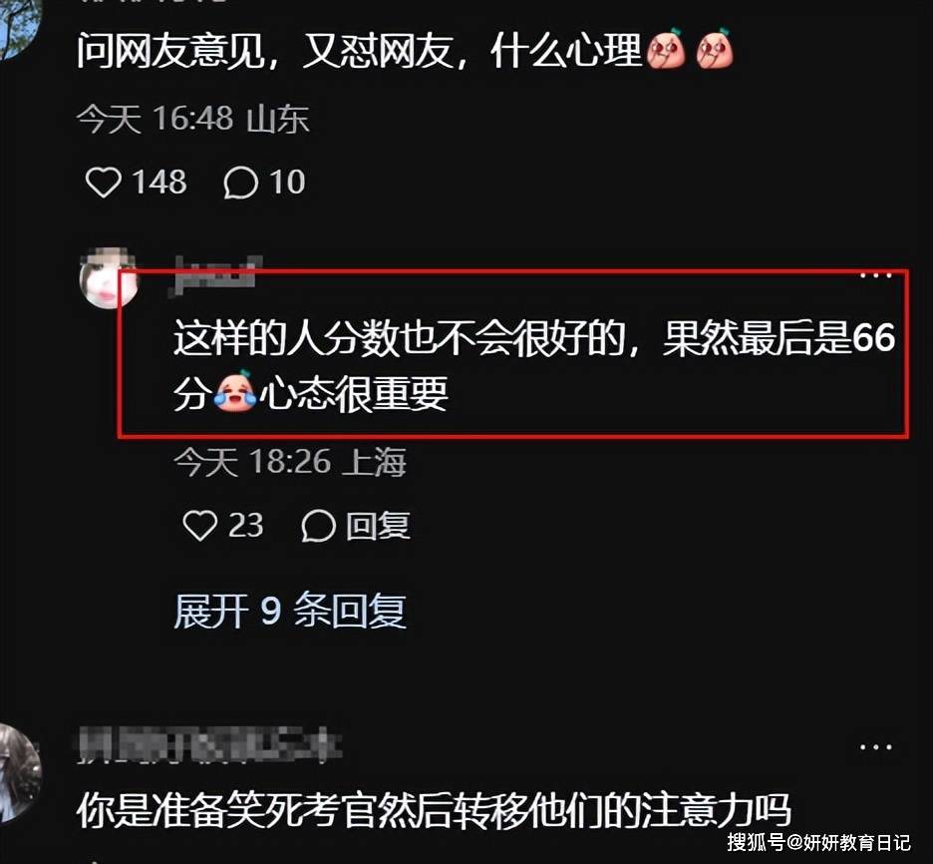The image size is (933, 864).
Task: Open three-dot menu on bottom comment
Action: pos(876,746)
